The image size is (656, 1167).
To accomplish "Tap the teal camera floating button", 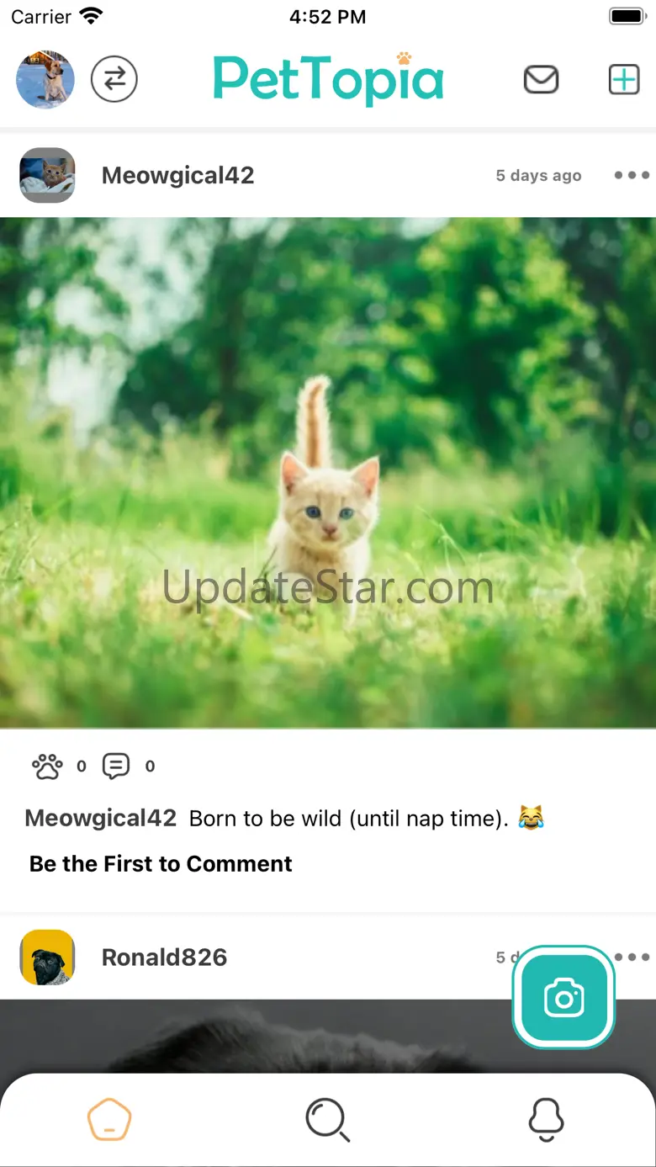I will (563, 998).
